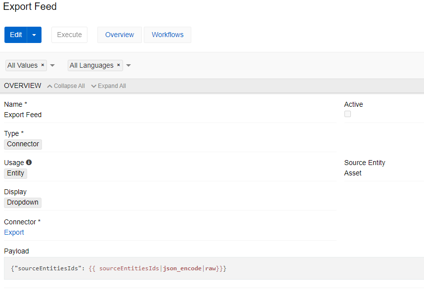The image size is (424, 295).
Task: Open the Export connector link
Action: coord(14,232)
